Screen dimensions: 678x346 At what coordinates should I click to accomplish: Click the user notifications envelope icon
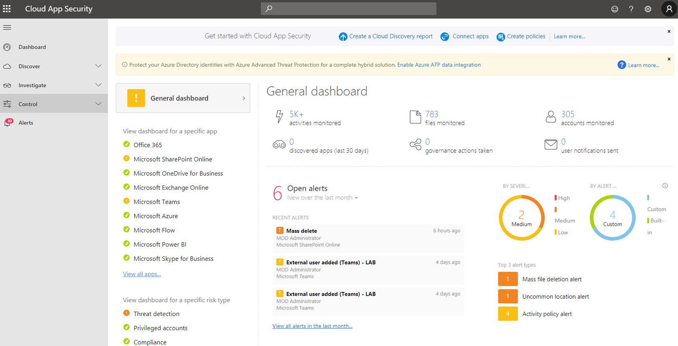pos(551,145)
